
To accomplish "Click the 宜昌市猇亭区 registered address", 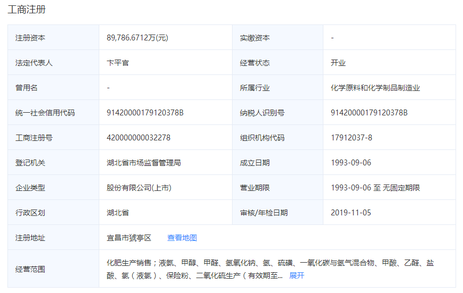I will point(129,238).
